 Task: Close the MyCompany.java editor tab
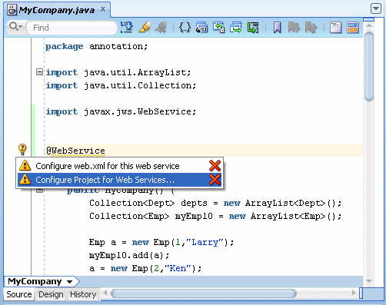(x=103, y=9)
